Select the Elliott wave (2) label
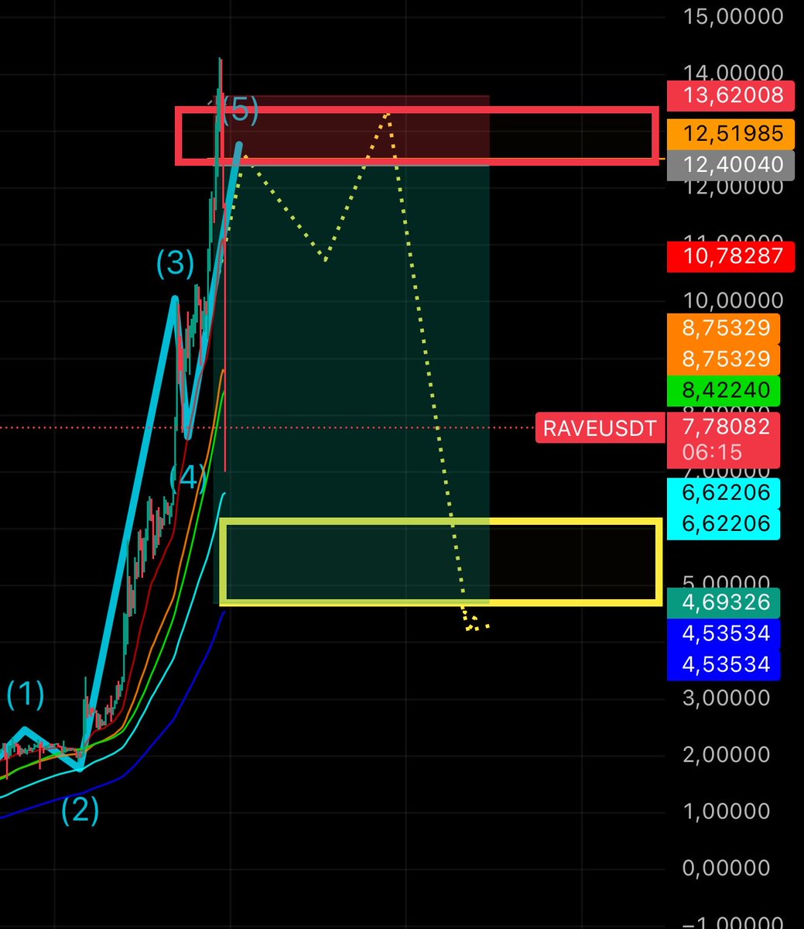 coord(80,810)
